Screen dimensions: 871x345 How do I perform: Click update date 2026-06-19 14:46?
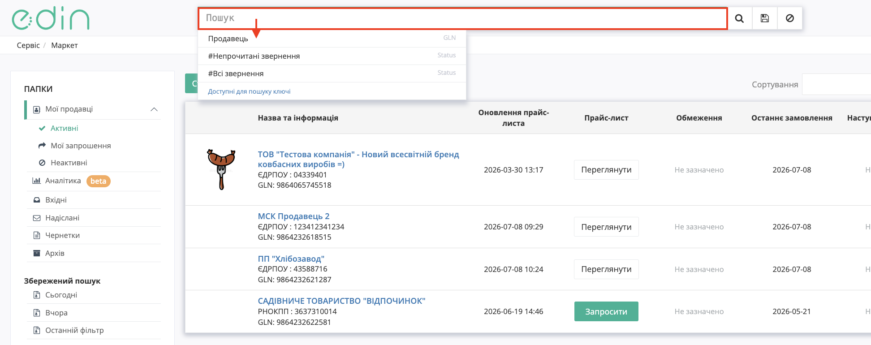[513, 311]
